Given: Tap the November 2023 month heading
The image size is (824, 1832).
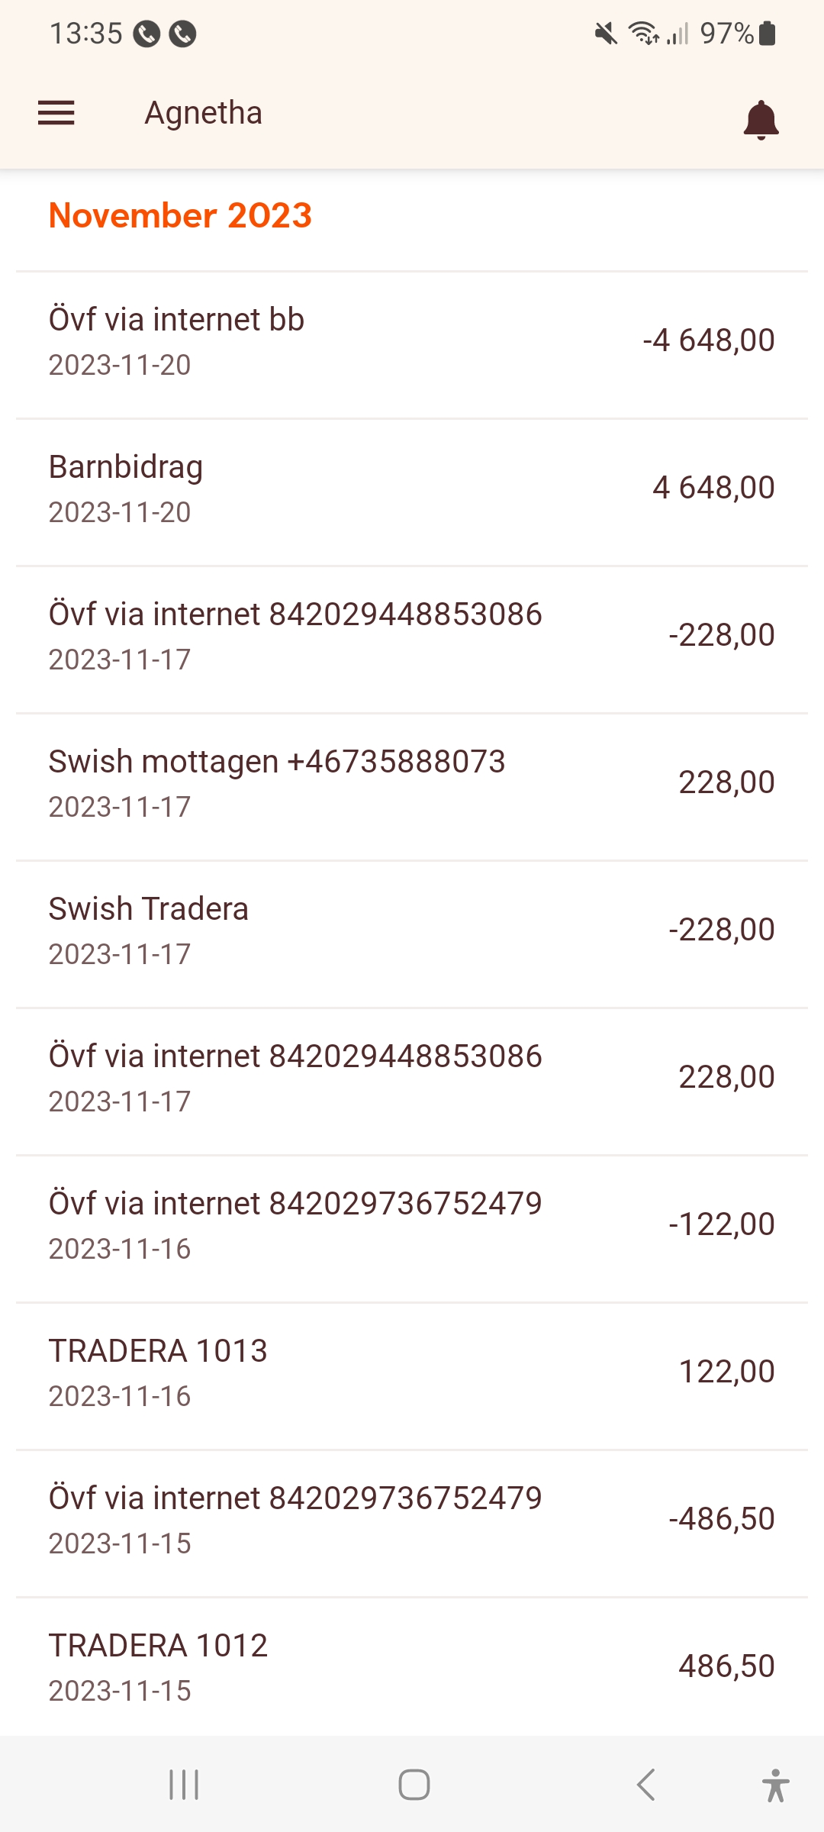Looking at the screenshot, I should 180,216.
